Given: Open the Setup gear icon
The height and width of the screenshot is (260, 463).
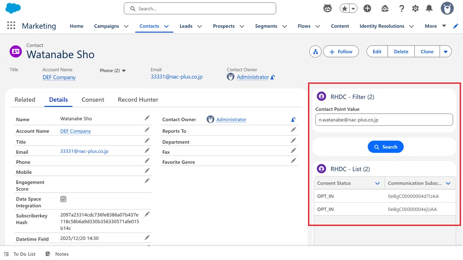Looking at the screenshot, I should (x=416, y=8).
